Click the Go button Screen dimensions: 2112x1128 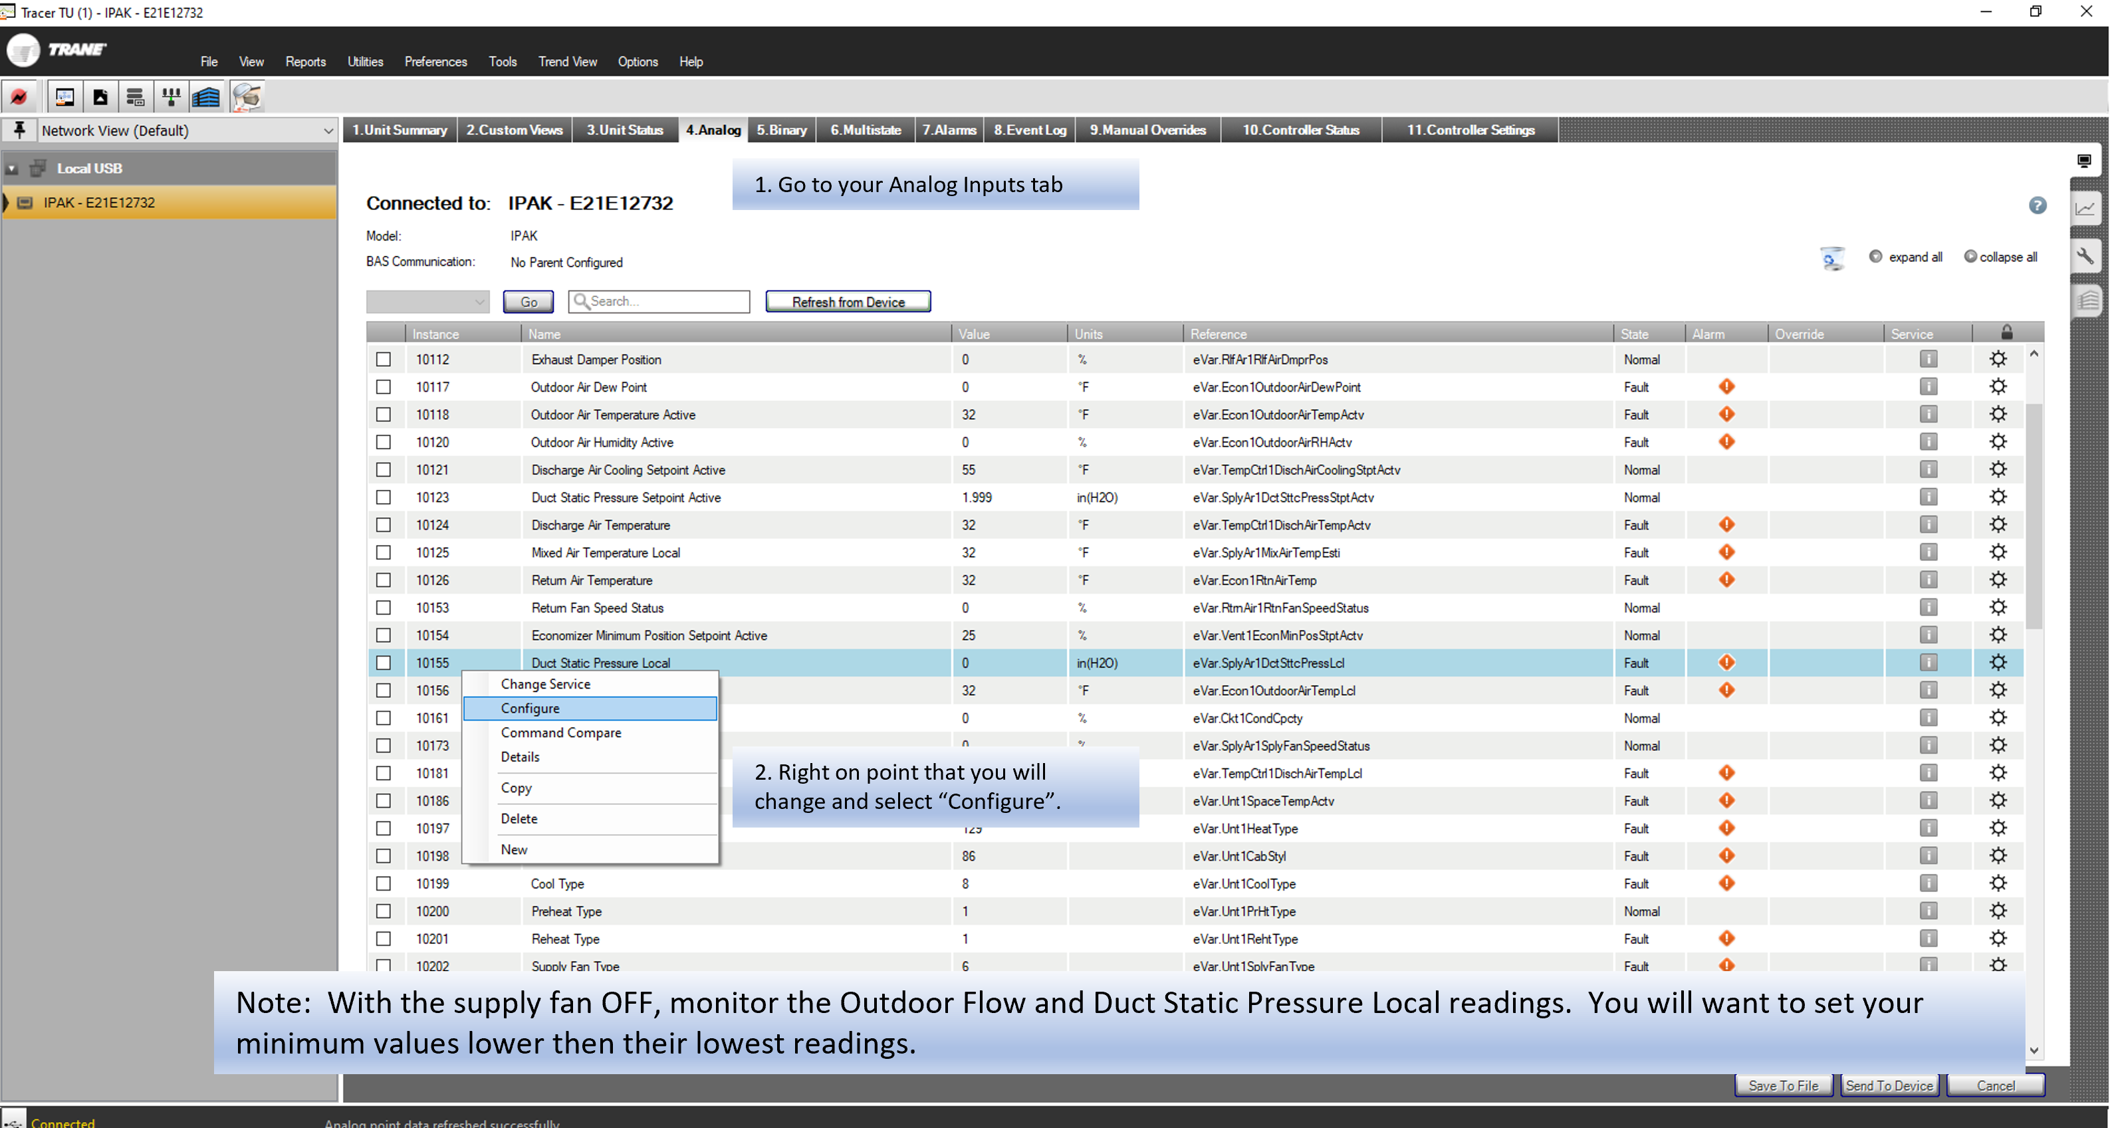click(x=528, y=302)
